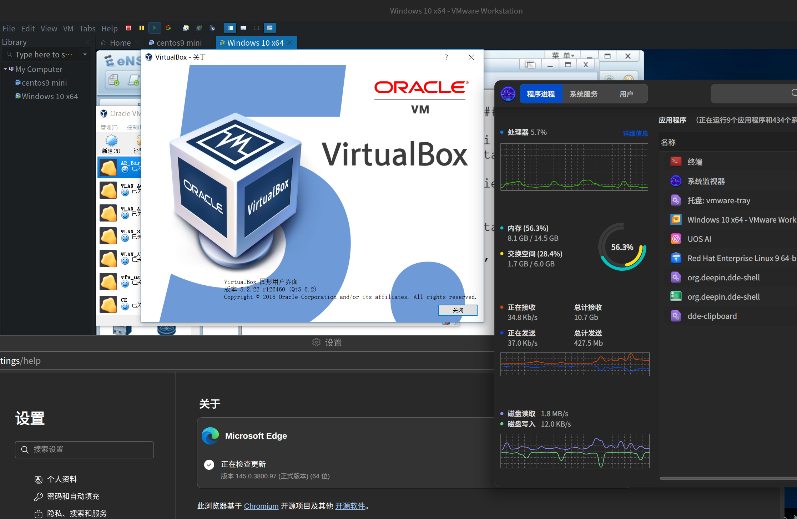The height and width of the screenshot is (519, 797).
Task: Open the library search dropdown arrow
Action: tap(85, 55)
